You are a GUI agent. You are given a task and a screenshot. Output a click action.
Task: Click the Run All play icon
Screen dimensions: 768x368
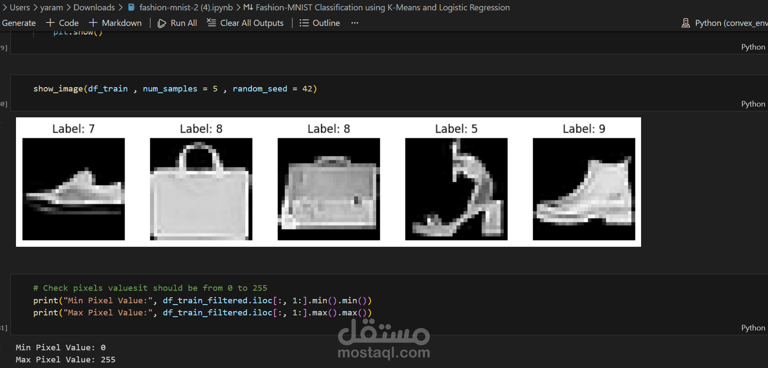pos(162,23)
